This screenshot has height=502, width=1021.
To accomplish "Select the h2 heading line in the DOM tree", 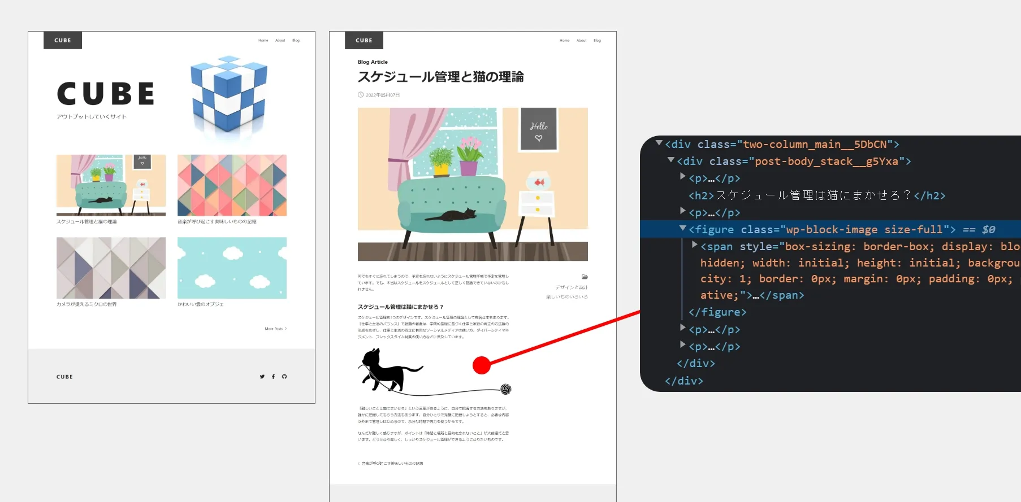I will pos(816,195).
